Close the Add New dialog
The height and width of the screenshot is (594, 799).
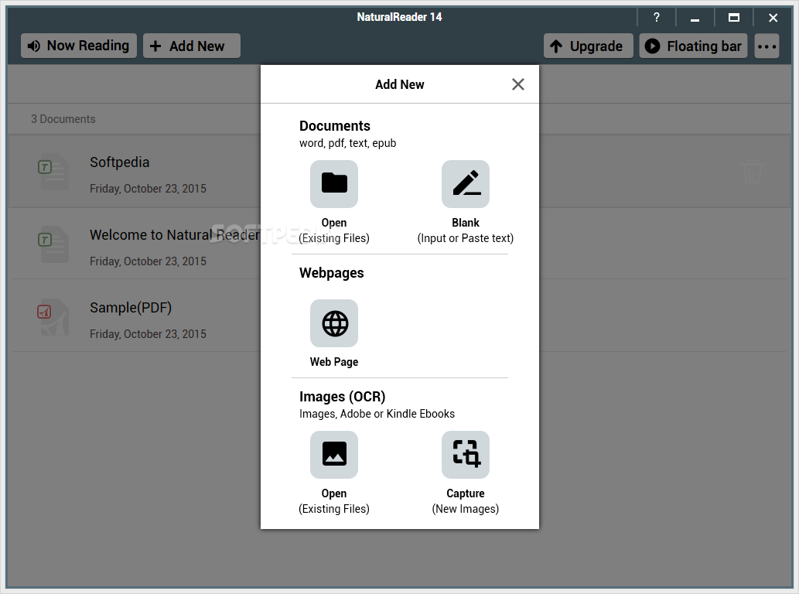pyautogui.click(x=517, y=84)
